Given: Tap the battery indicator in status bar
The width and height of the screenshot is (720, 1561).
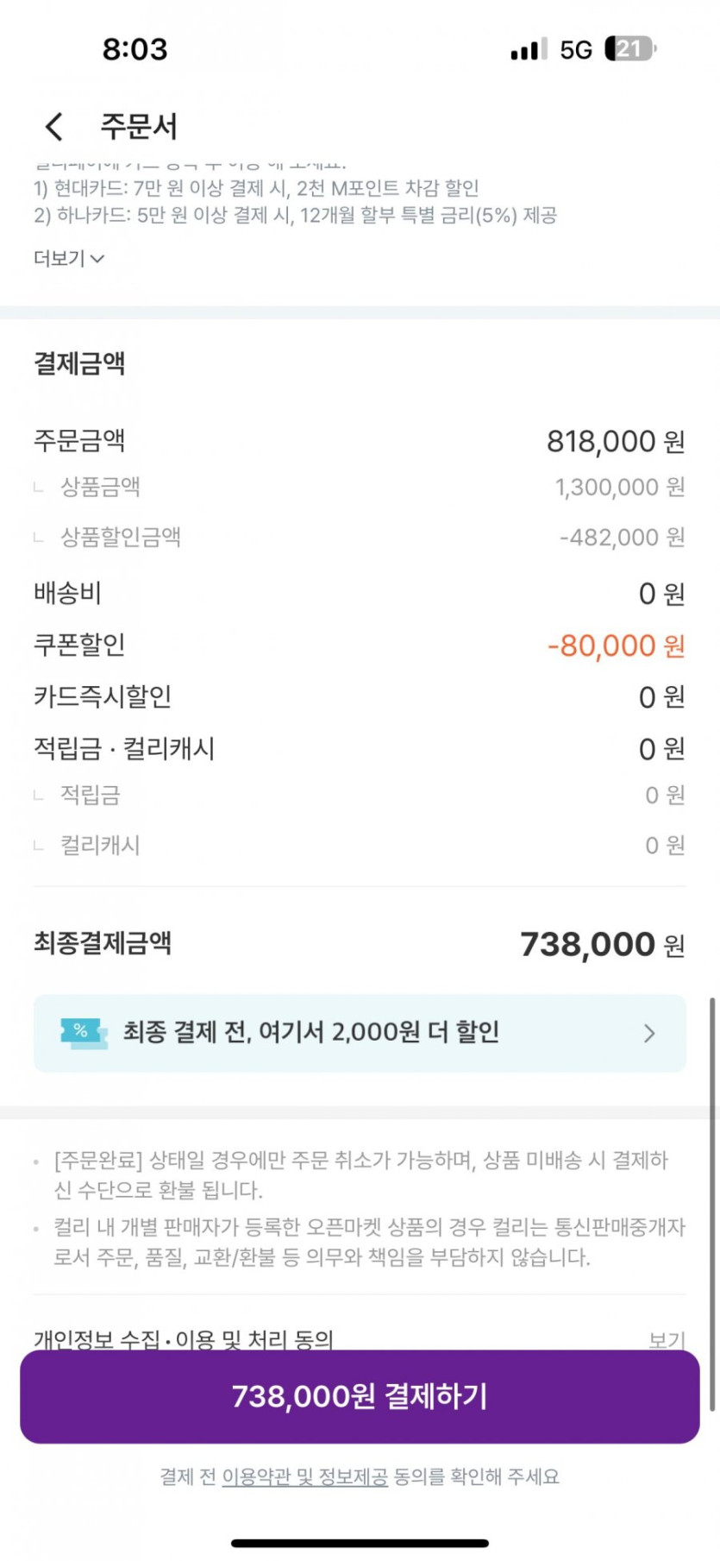Looking at the screenshot, I should [630, 49].
